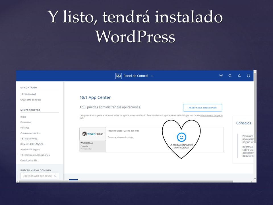Open Correo electrónico in the sidebar
The image size is (273, 205).
(x=30, y=133)
